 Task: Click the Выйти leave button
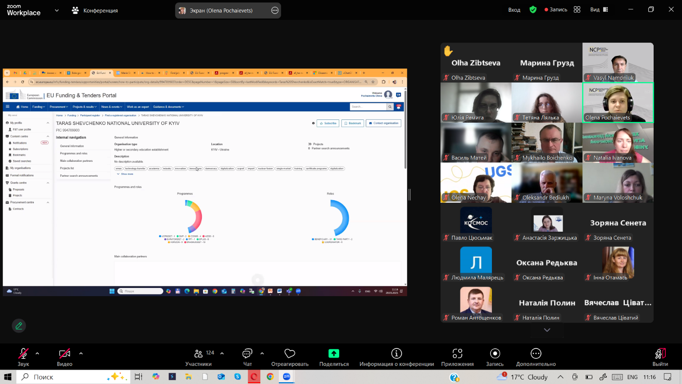pyautogui.click(x=660, y=357)
